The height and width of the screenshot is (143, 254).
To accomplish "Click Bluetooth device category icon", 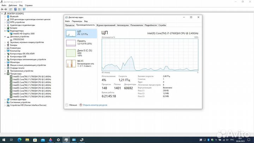I will pyautogui.click(x=8, y=17).
